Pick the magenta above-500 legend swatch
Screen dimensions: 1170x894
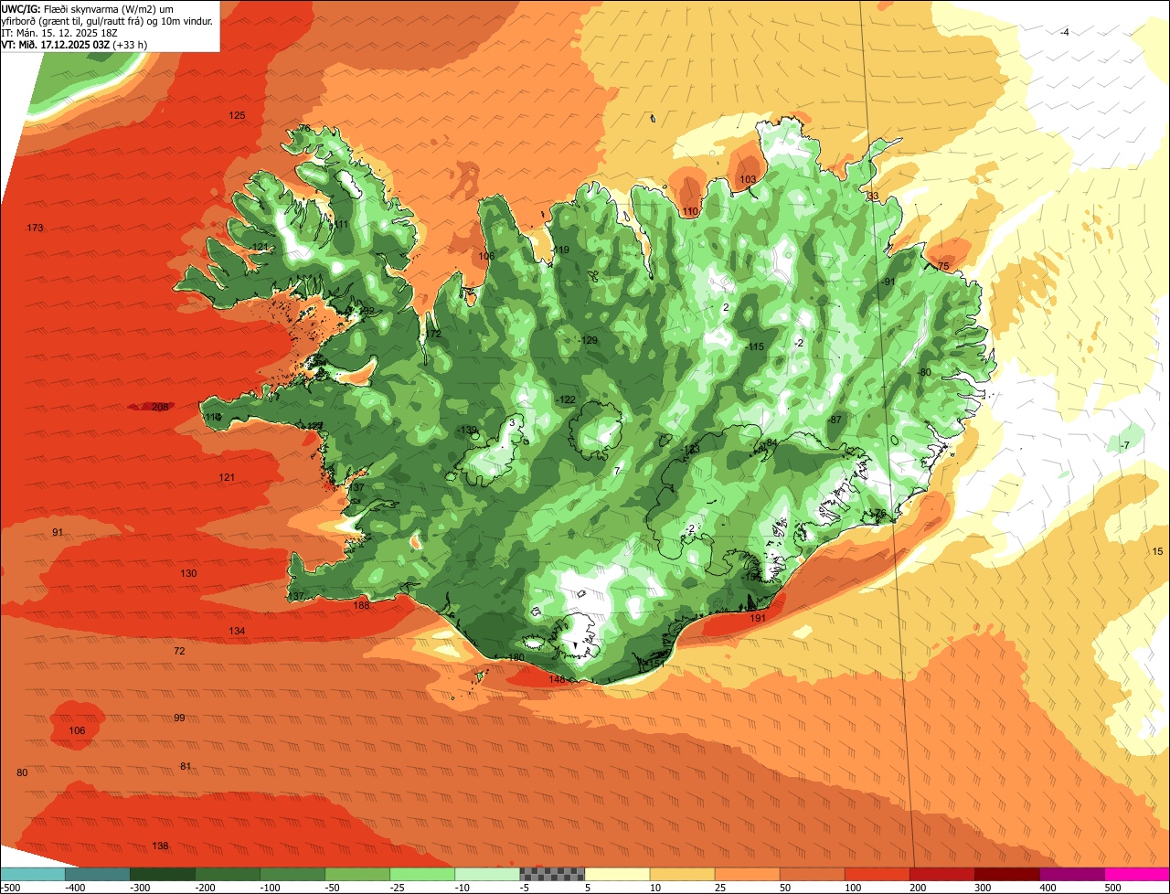1137,874
